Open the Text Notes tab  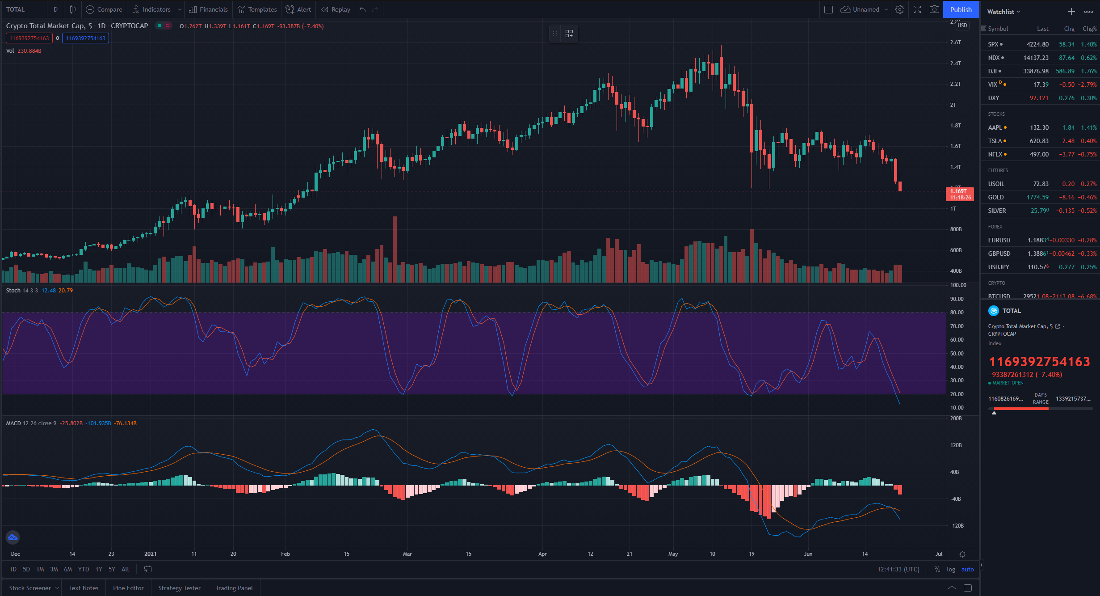[x=84, y=588]
